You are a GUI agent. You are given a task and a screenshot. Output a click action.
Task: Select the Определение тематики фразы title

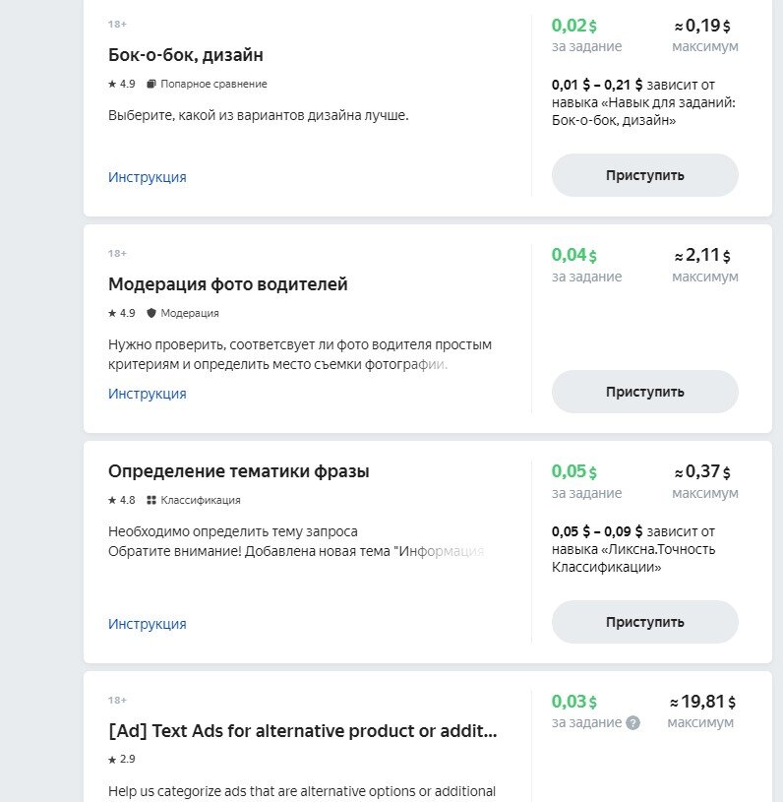point(239,471)
